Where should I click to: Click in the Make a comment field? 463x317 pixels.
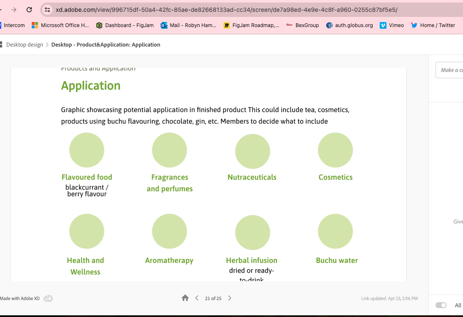coord(451,70)
